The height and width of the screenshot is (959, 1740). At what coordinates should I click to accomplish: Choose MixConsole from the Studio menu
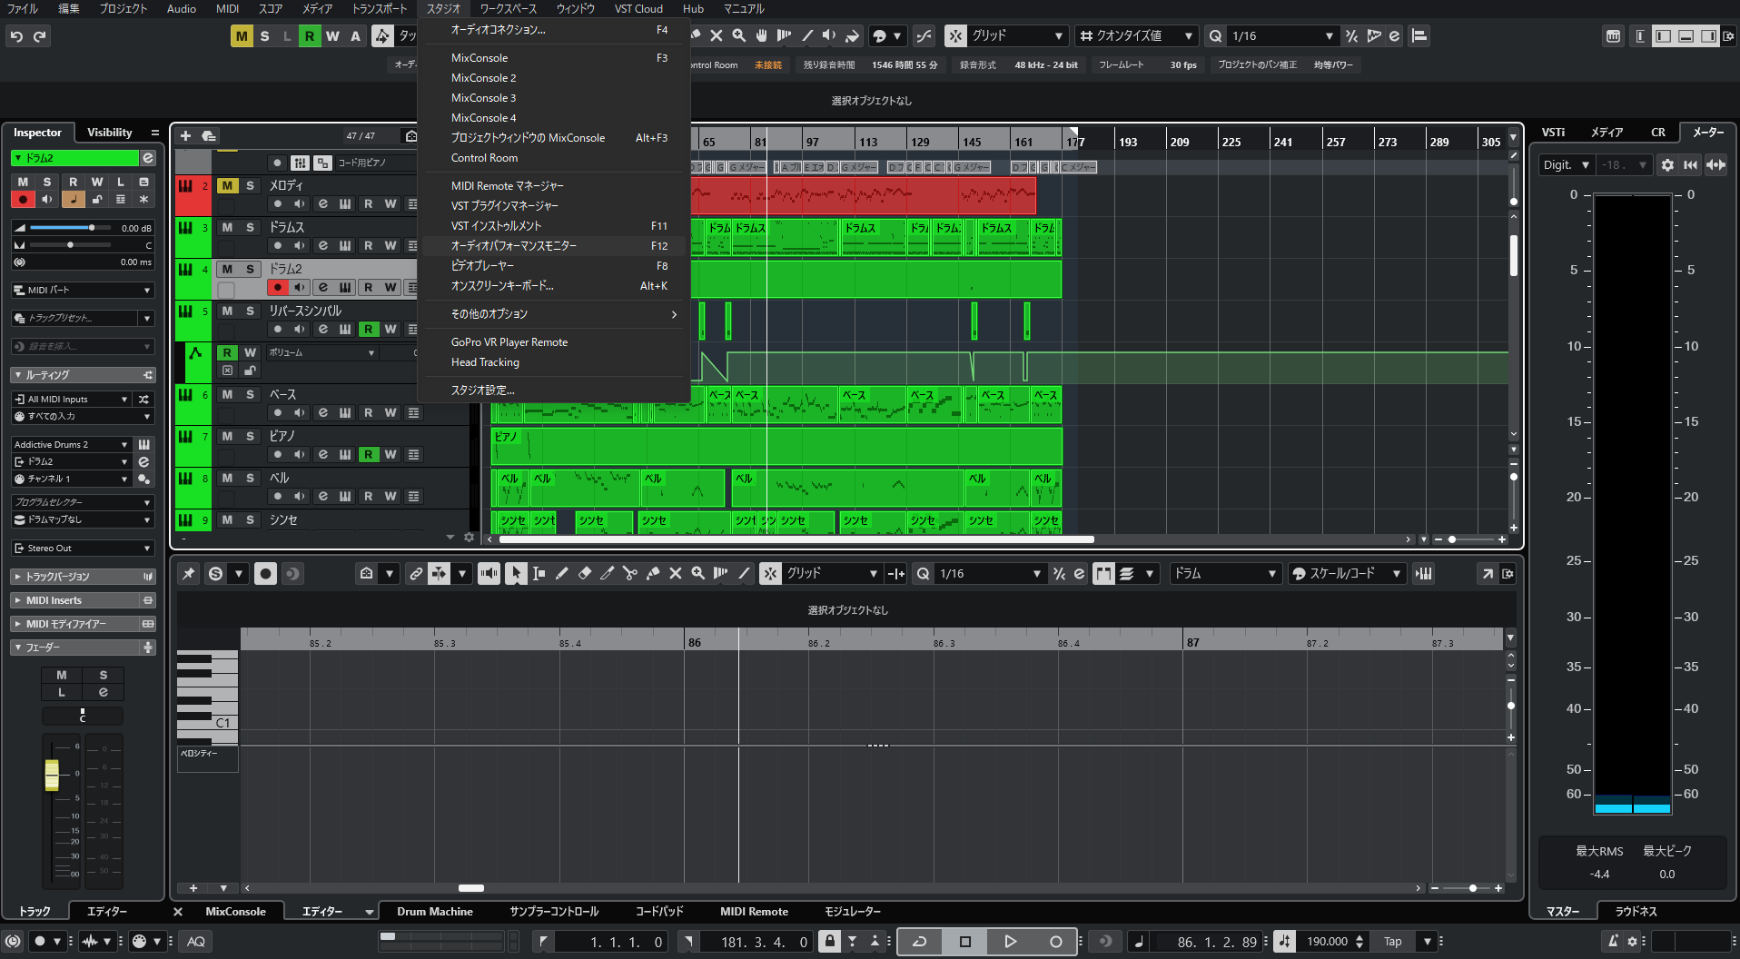479,58
